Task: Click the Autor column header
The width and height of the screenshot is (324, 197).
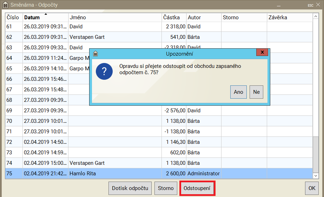Action: click(203, 17)
